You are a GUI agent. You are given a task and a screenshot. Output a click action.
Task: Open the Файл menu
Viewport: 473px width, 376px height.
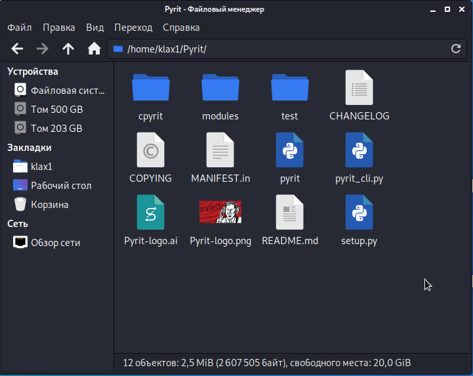[x=20, y=28]
